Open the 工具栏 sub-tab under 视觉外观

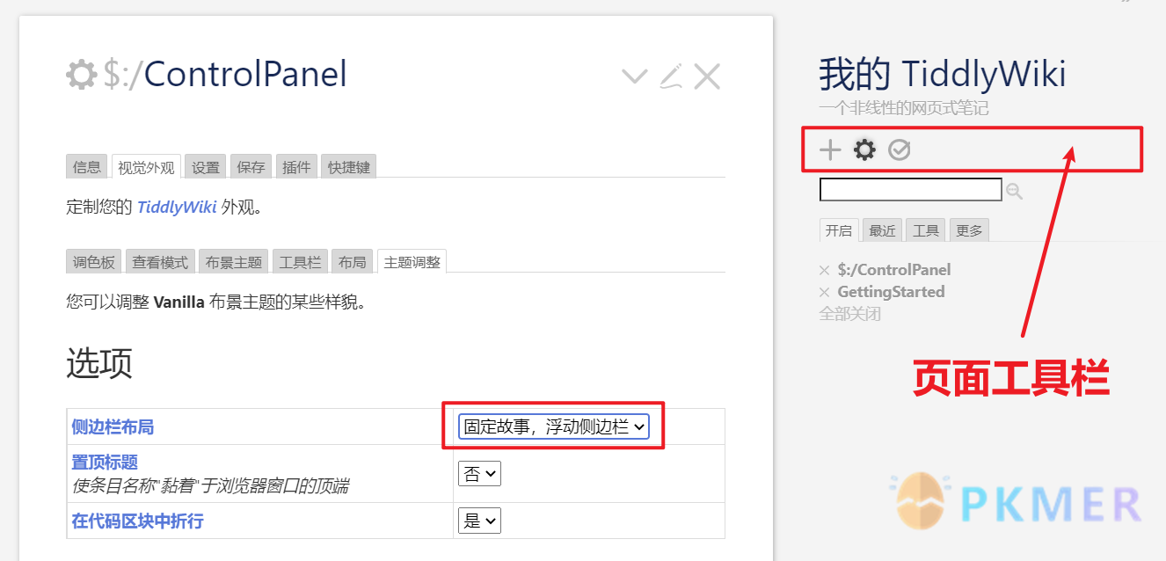300,261
